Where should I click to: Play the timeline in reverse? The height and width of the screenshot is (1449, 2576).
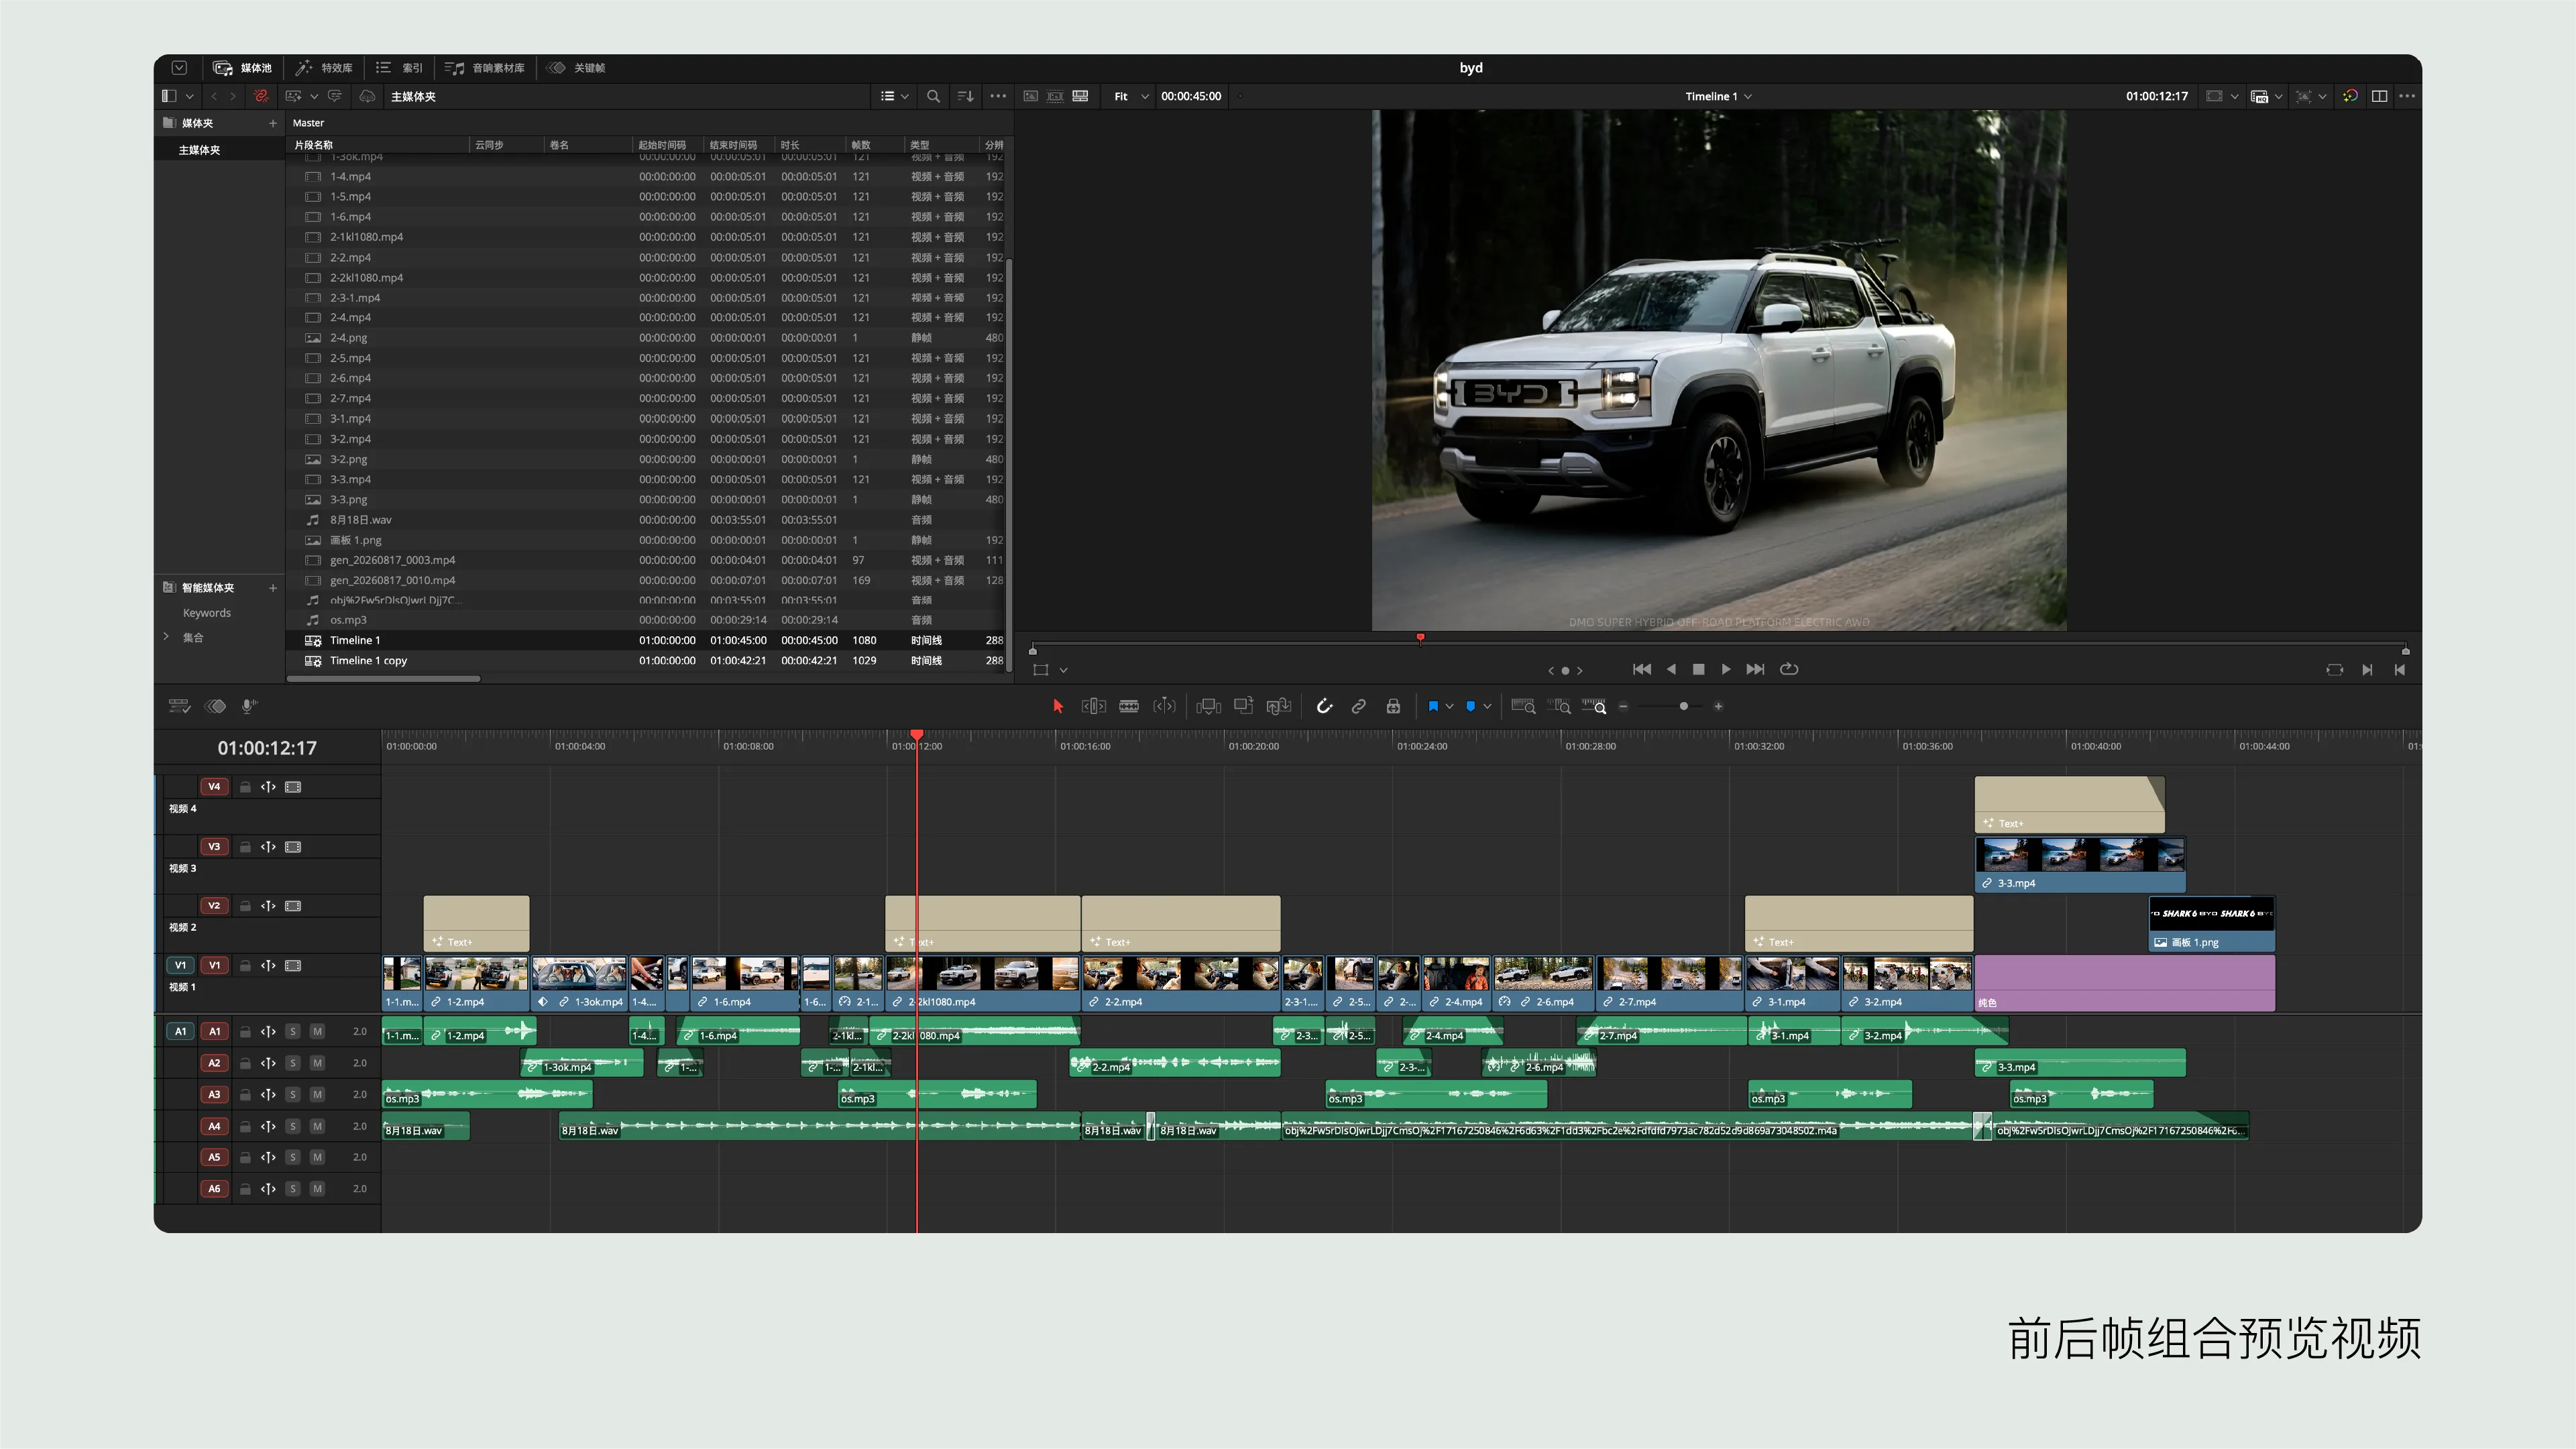1671,669
